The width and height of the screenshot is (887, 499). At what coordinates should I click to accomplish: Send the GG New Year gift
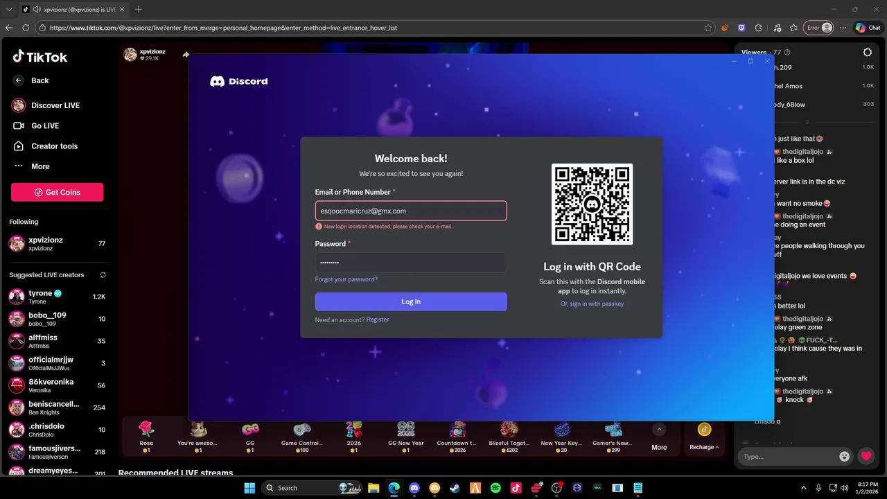pos(406,436)
